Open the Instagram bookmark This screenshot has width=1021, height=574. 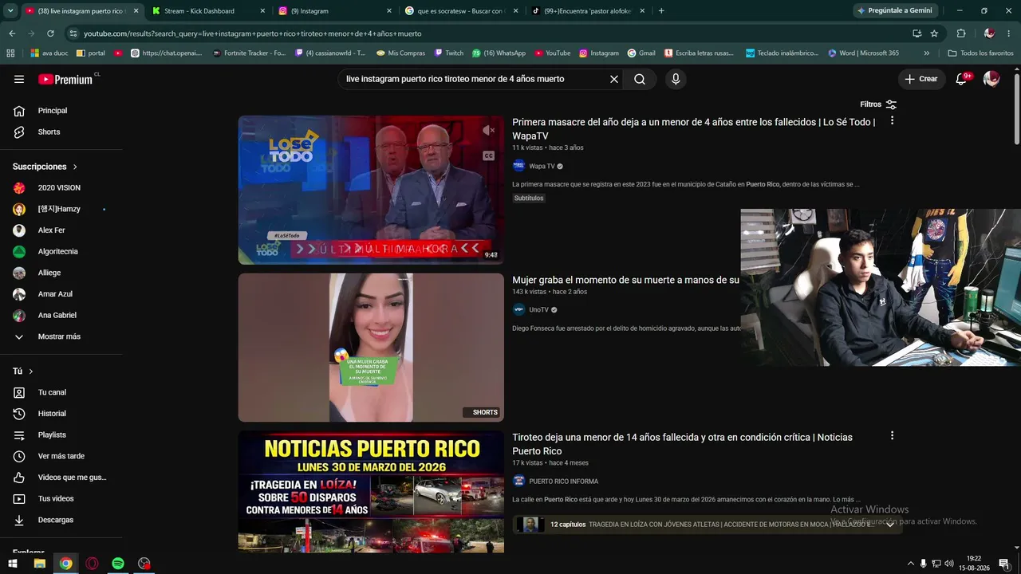click(599, 53)
